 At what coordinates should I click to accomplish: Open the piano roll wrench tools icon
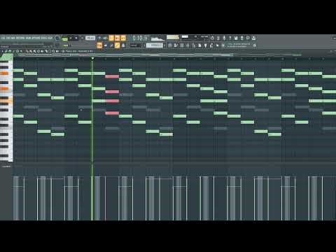6,51
